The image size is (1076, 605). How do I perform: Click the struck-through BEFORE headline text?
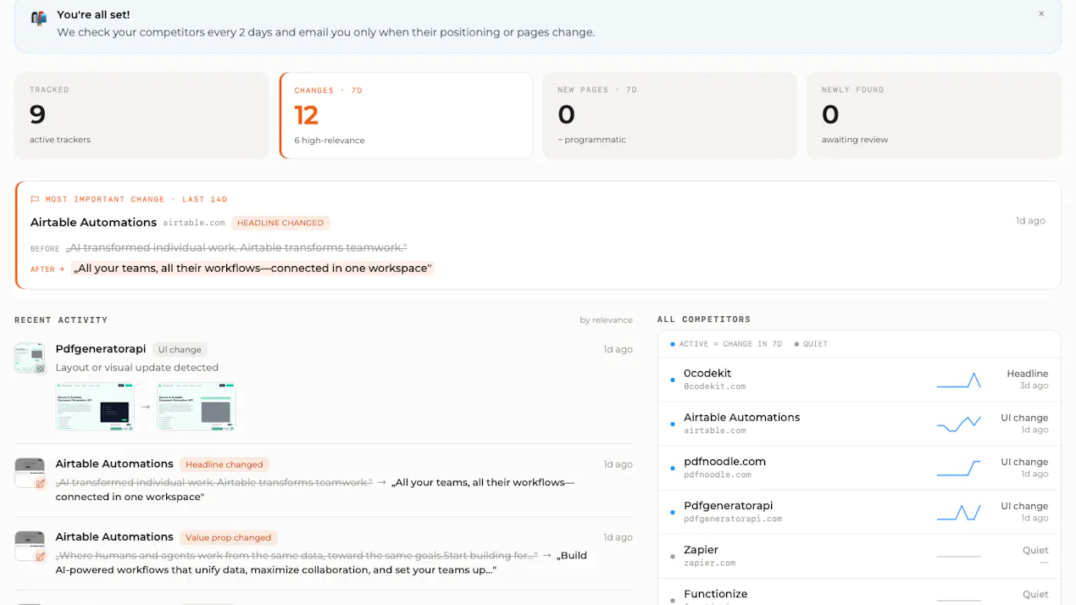(236, 247)
